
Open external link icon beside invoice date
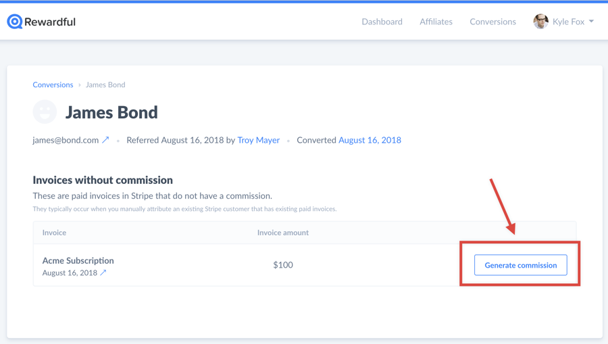click(103, 273)
